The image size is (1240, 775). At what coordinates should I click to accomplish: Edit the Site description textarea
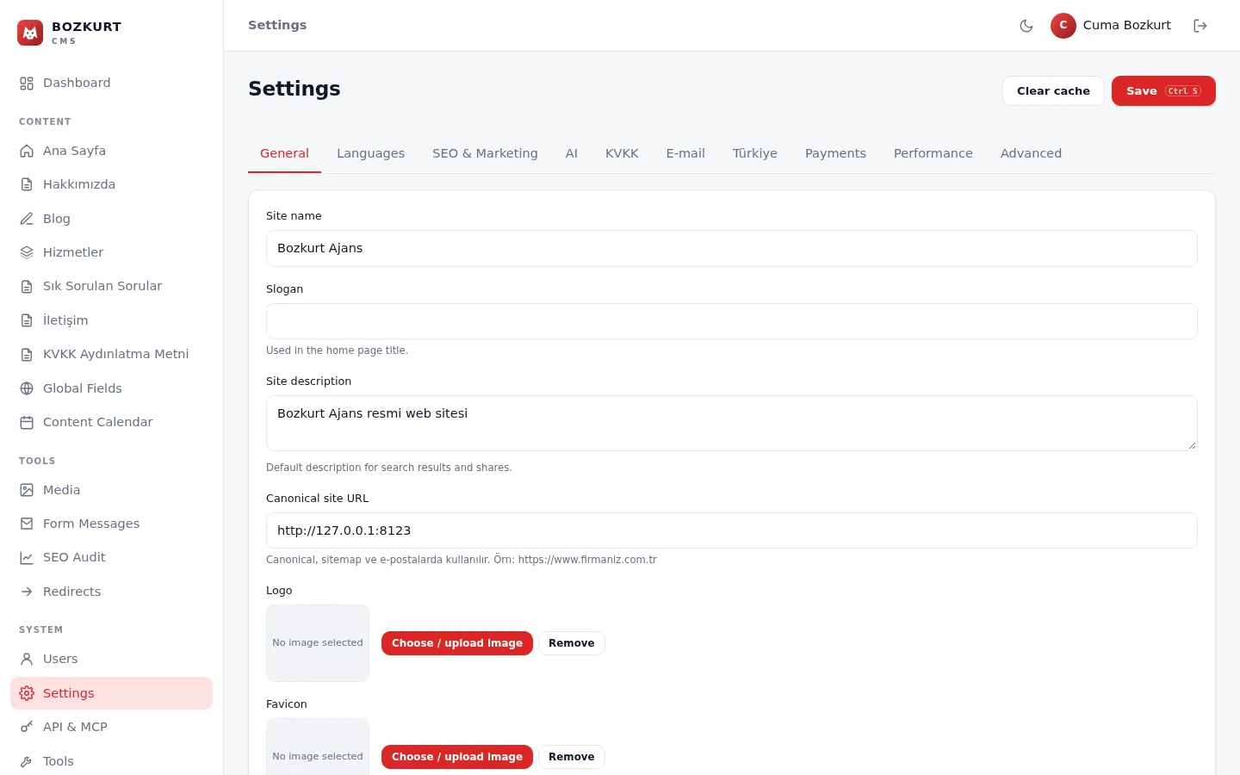click(732, 423)
